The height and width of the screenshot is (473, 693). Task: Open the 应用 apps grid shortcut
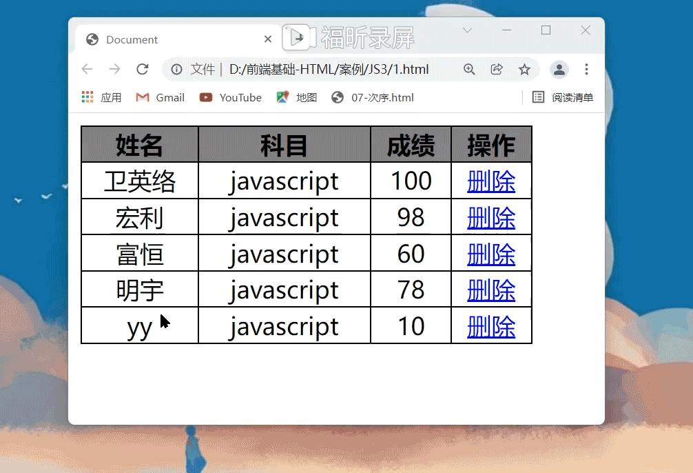(102, 97)
